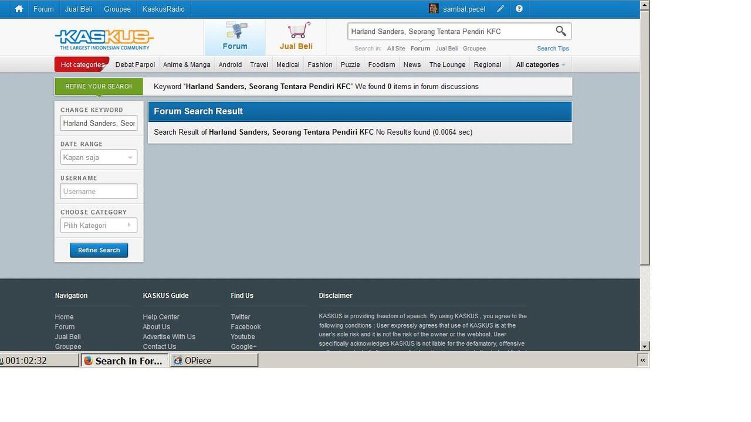
Task: Click the KASKUS logo
Action: point(104,39)
